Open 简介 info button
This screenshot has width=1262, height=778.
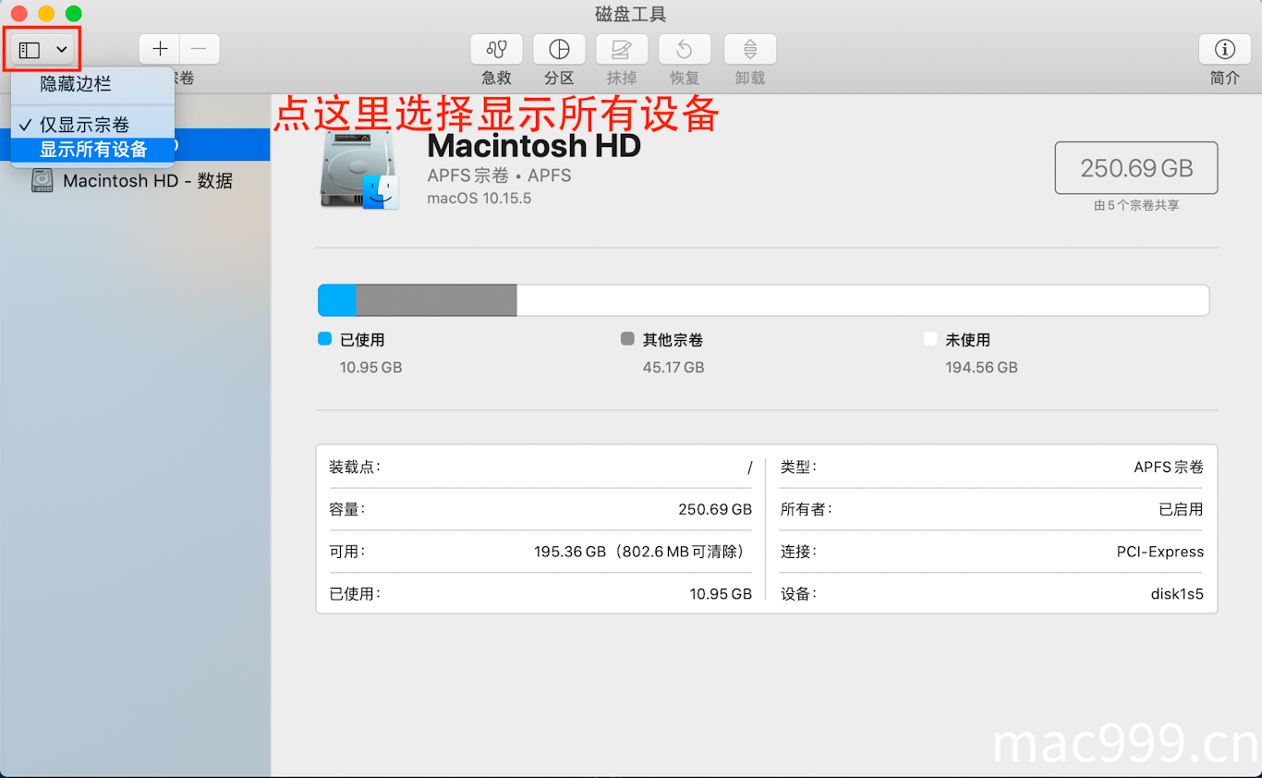(1225, 49)
